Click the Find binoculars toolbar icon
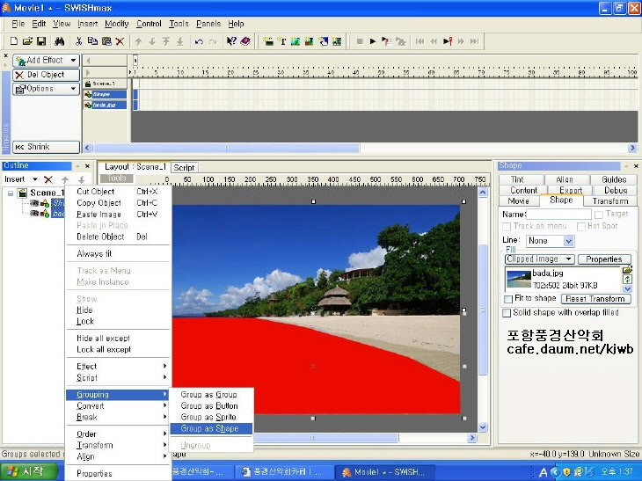Viewport: 642px width, 481px height. tap(60, 41)
